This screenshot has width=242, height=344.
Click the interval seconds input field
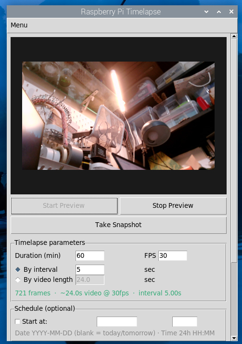(90, 269)
